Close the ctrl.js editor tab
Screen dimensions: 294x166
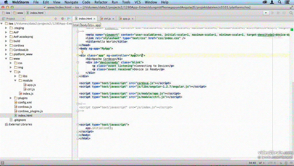coord(113,19)
